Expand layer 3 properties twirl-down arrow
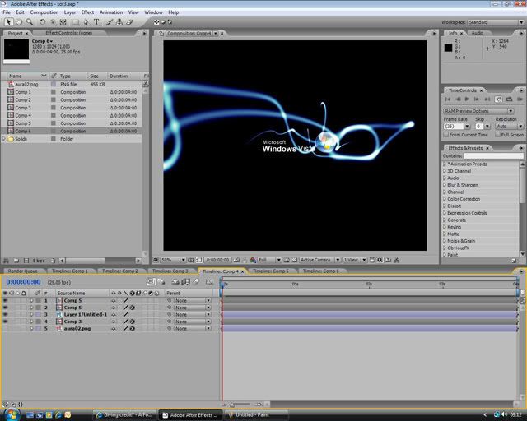 point(31,315)
